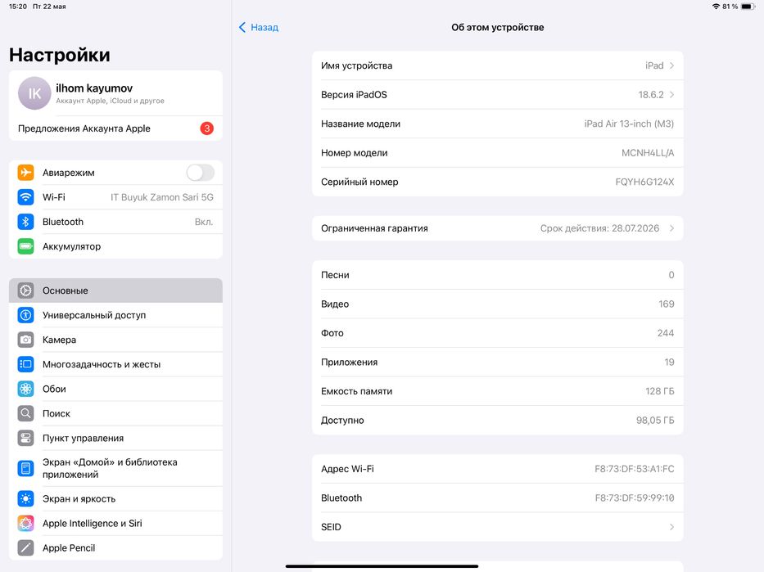
Task: Open Универсальный доступ menu item
Action: click(x=115, y=315)
